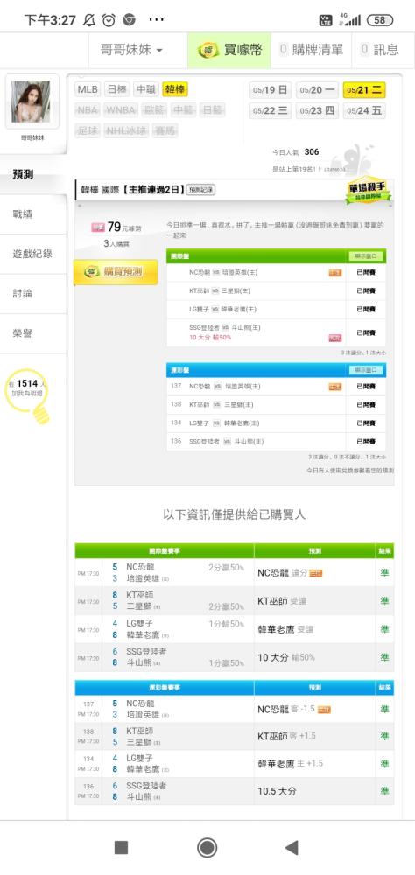The width and height of the screenshot is (415, 875).
Task: Select the 05/23 四 date
Action: (x=317, y=110)
